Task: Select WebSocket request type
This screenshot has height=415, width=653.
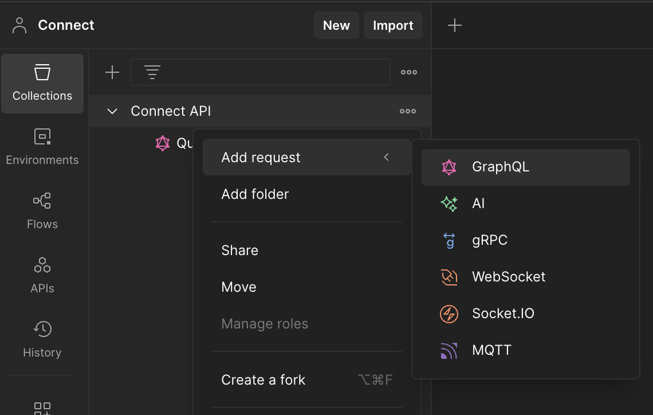Action: 526,277
